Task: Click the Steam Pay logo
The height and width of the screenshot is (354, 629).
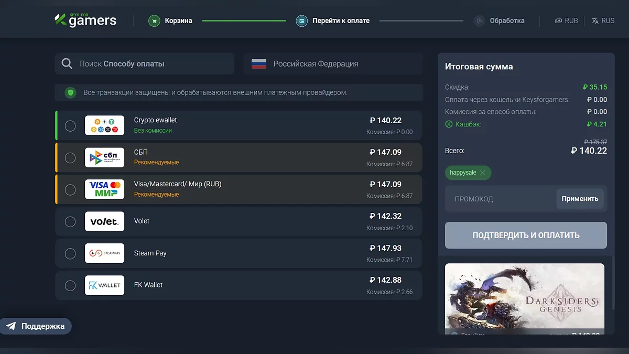Action: (x=104, y=253)
